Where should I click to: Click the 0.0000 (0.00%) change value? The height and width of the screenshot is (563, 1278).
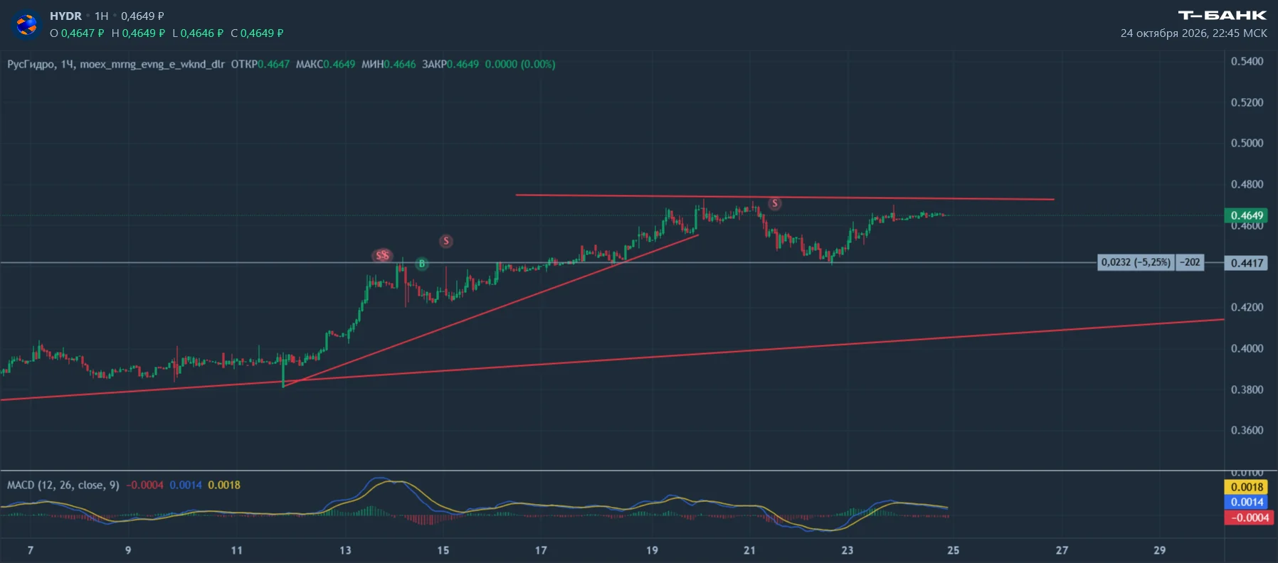(x=520, y=64)
